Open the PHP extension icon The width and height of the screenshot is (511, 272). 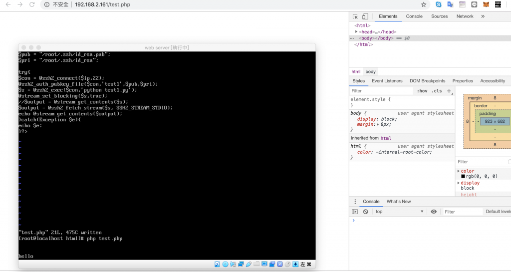(462, 4)
